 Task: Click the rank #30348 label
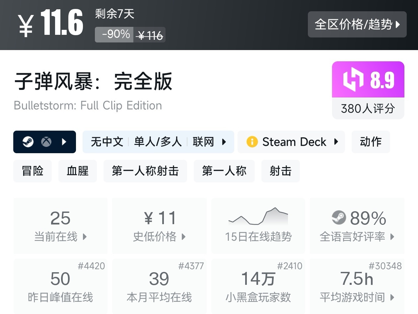coord(385,266)
